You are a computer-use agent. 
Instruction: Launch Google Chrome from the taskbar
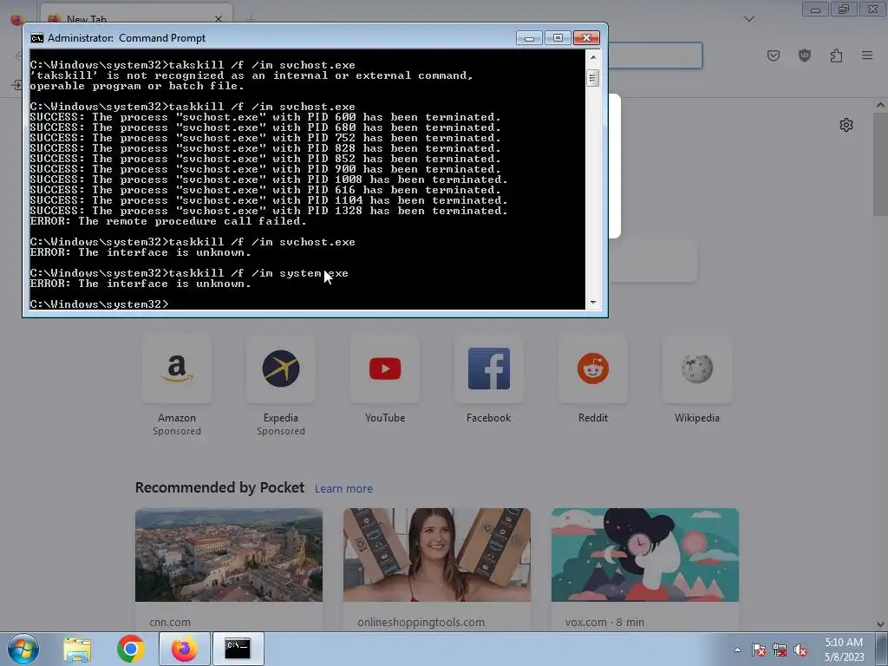pos(131,649)
